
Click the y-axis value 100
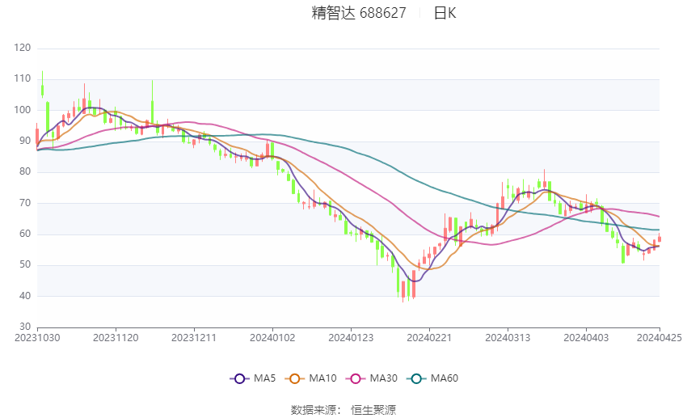(x=23, y=110)
